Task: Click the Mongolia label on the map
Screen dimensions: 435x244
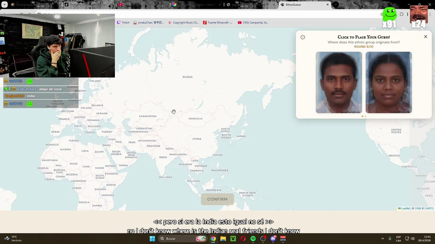Action: pos(195,119)
